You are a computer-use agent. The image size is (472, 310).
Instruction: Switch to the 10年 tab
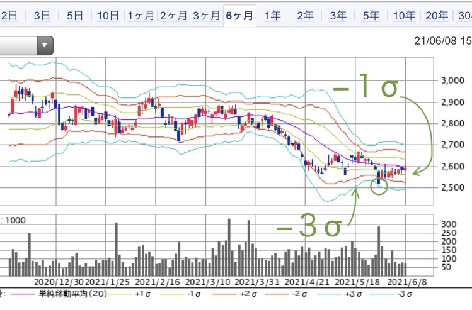click(x=403, y=16)
